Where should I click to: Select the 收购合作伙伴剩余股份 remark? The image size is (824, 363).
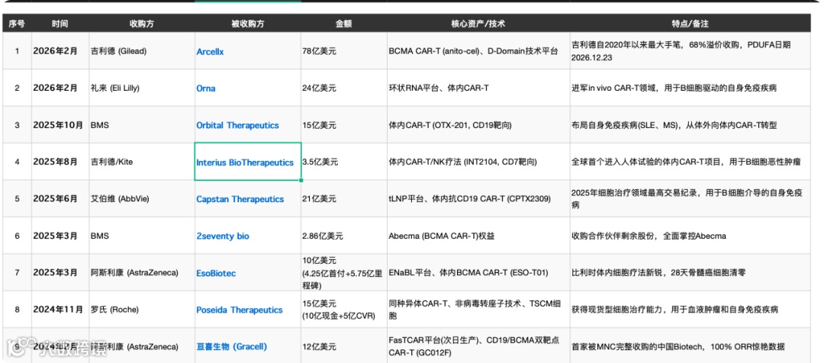[690, 236]
